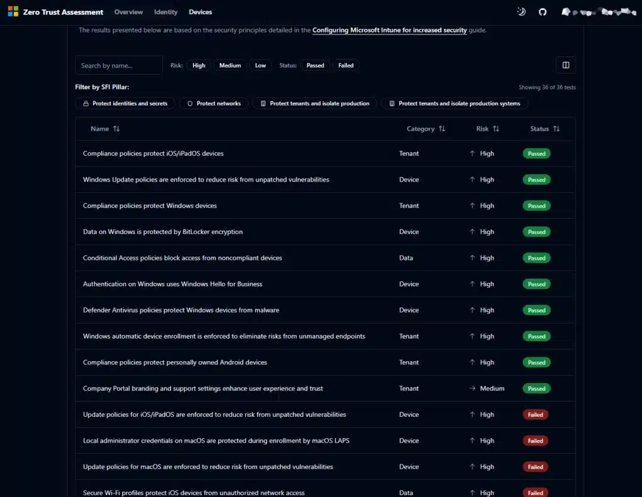The image size is (642, 497).
Task: Click the Search by name field
Action: pyautogui.click(x=118, y=65)
